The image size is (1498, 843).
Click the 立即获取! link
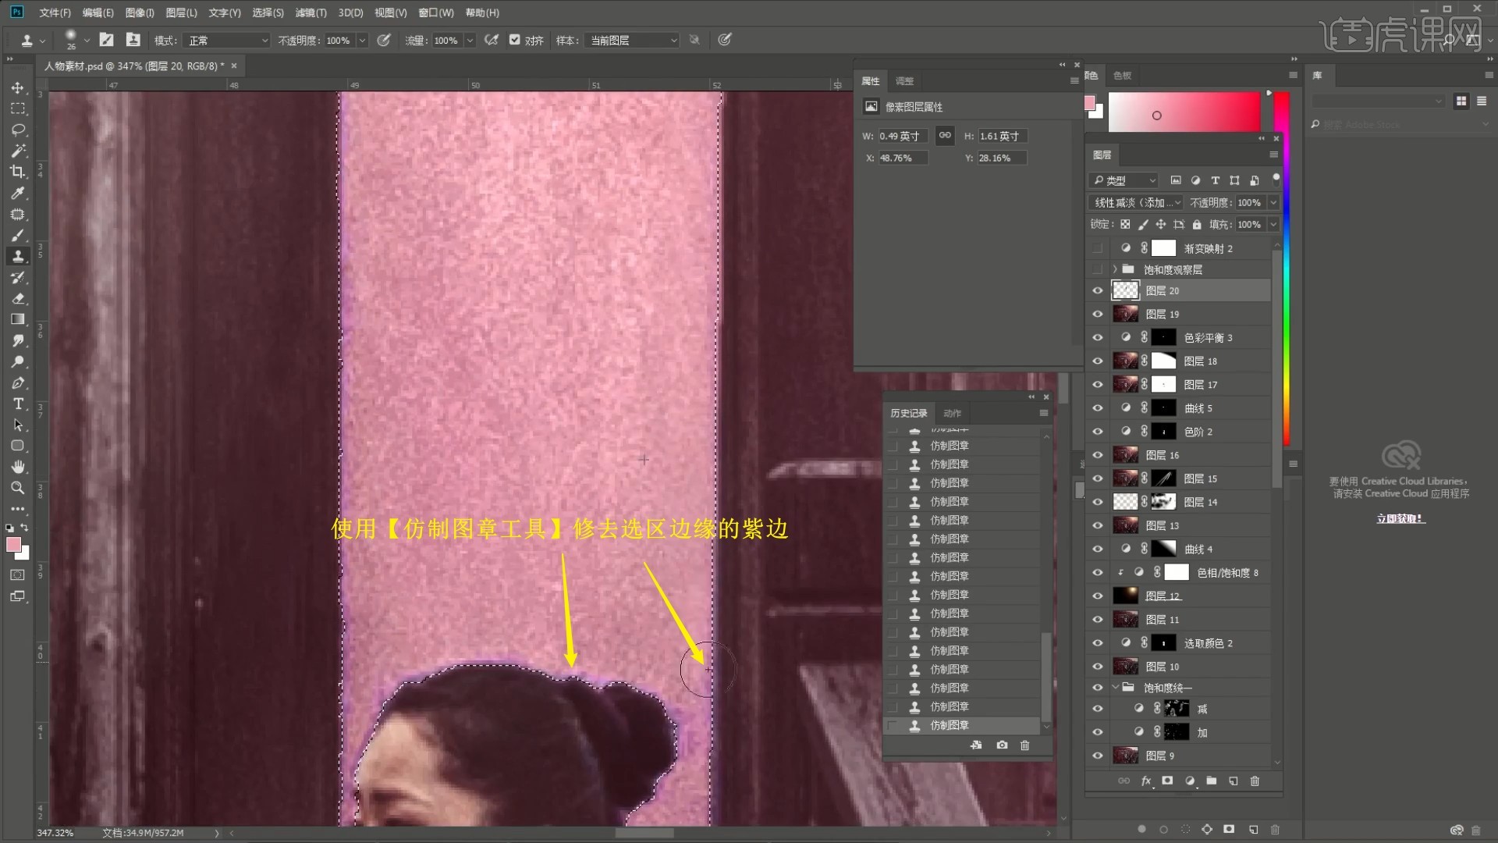click(x=1400, y=518)
